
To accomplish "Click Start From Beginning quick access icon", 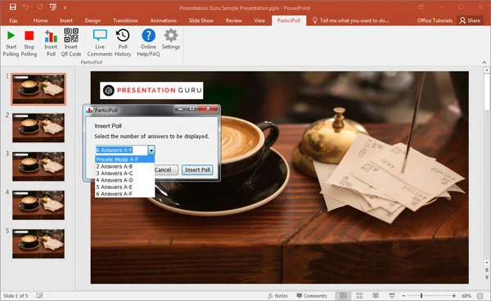I will [52, 7].
